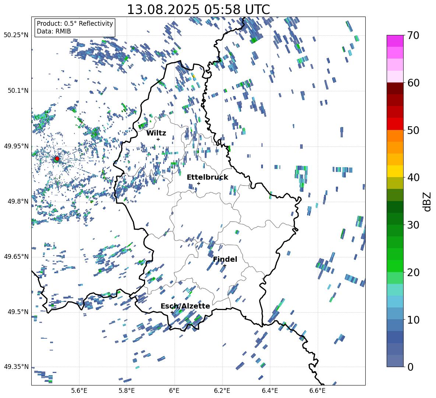Click the 49.35°N latitude label
The image size is (436, 398).
tap(16, 367)
